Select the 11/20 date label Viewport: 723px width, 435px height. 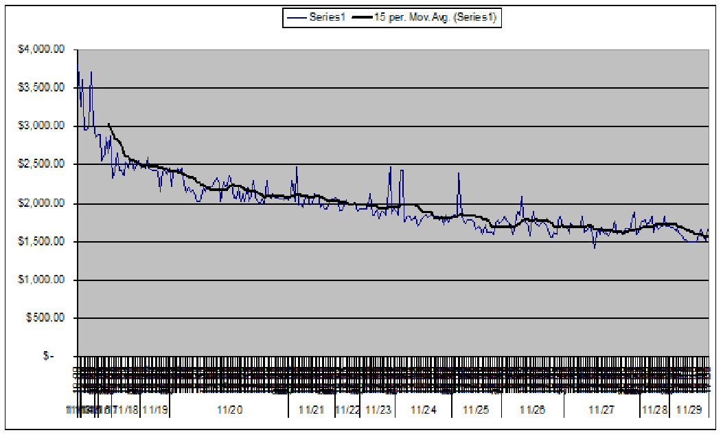click(x=229, y=410)
